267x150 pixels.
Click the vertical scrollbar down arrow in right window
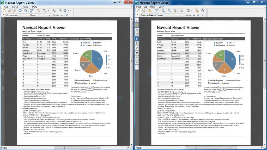point(265,144)
